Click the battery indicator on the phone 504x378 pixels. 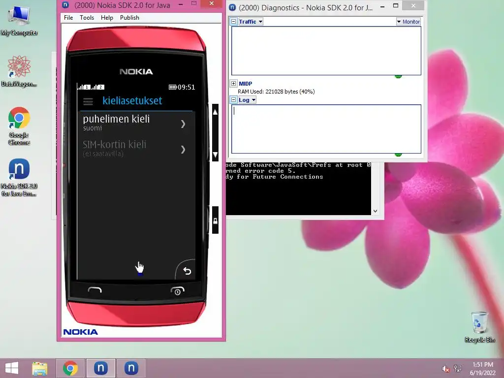(173, 87)
